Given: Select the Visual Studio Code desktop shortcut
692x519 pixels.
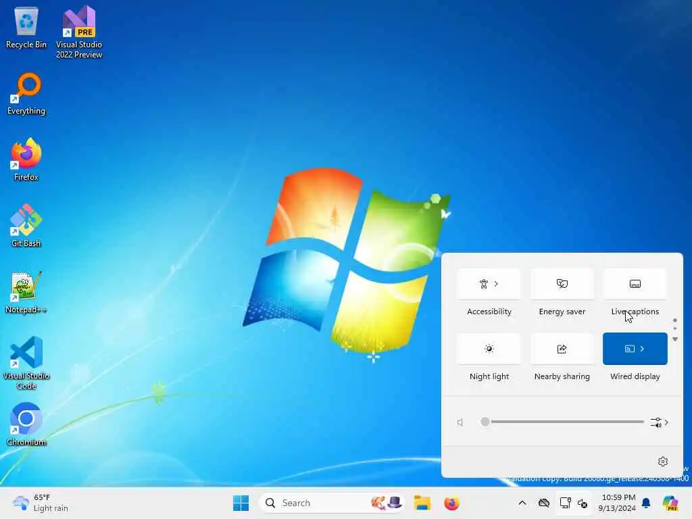Looking at the screenshot, I should [26, 363].
